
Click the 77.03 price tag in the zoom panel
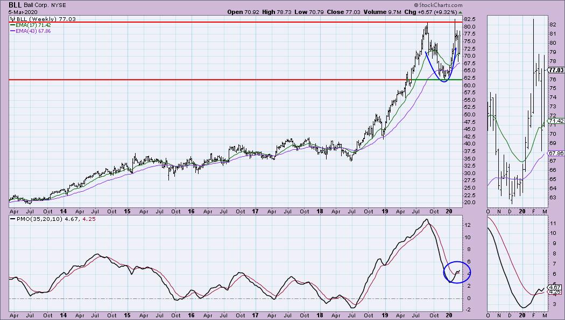coord(556,70)
